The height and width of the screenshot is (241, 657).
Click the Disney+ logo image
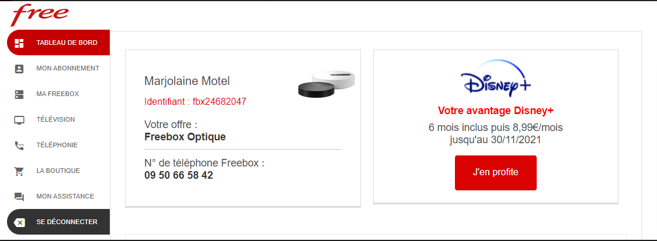click(495, 80)
